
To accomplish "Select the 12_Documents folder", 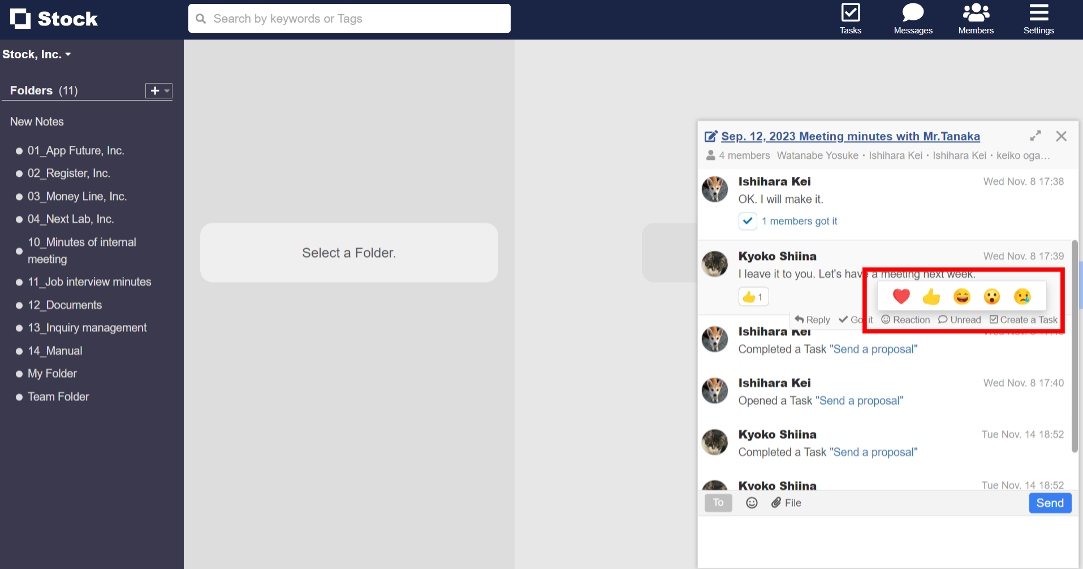I will pos(65,305).
